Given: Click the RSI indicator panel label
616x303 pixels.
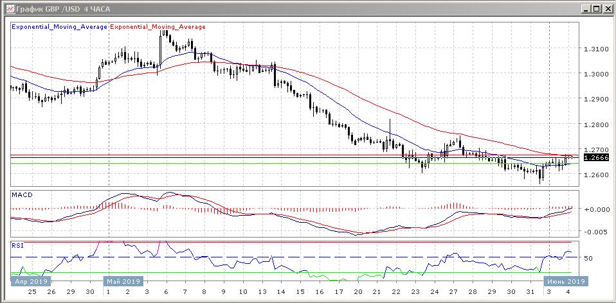Looking at the screenshot, I should (x=19, y=245).
